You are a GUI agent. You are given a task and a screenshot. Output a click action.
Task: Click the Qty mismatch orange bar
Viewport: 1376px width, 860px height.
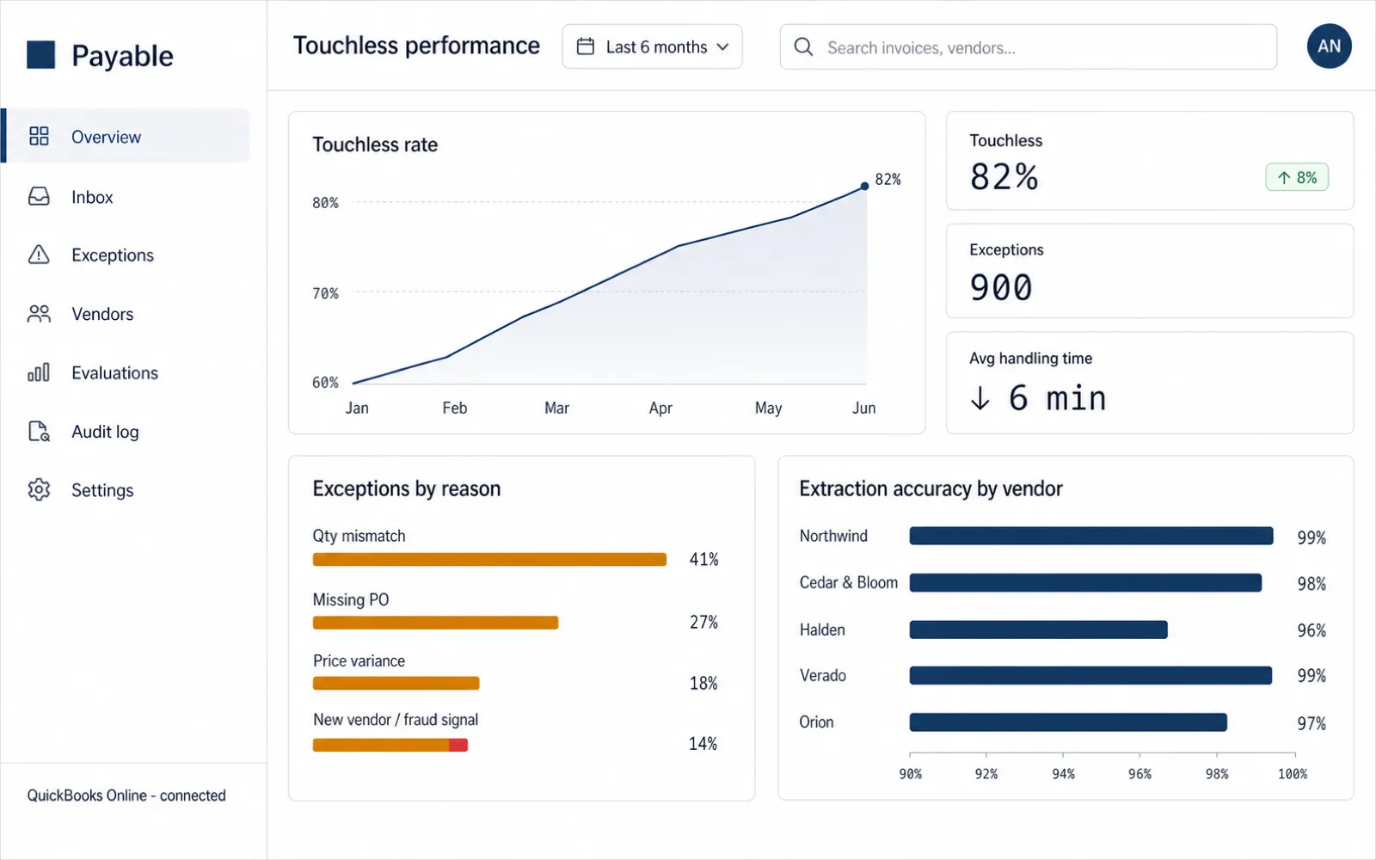click(x=489, y=560)
